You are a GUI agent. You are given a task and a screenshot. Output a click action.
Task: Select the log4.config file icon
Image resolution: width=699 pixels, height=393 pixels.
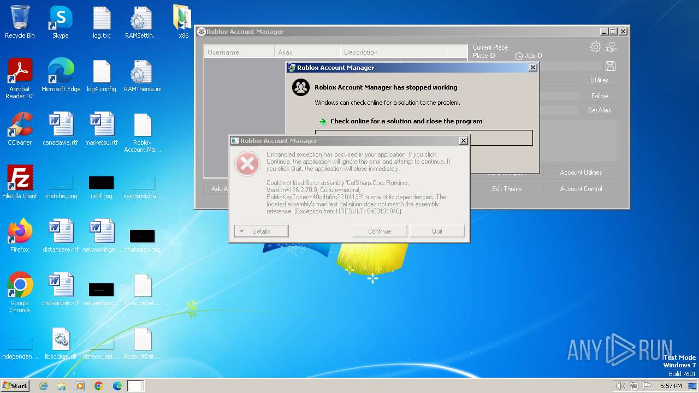[x=102, y=75]
